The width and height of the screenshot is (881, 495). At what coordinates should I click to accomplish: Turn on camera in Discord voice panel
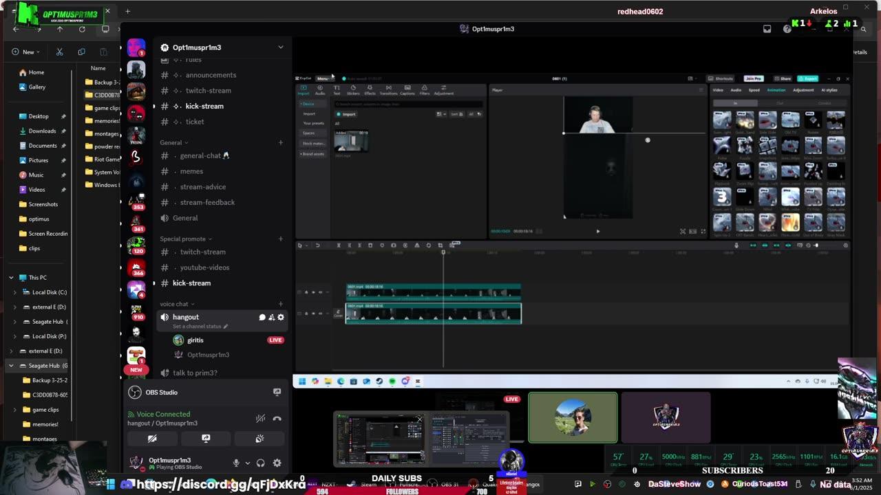[x=152, y=439]
